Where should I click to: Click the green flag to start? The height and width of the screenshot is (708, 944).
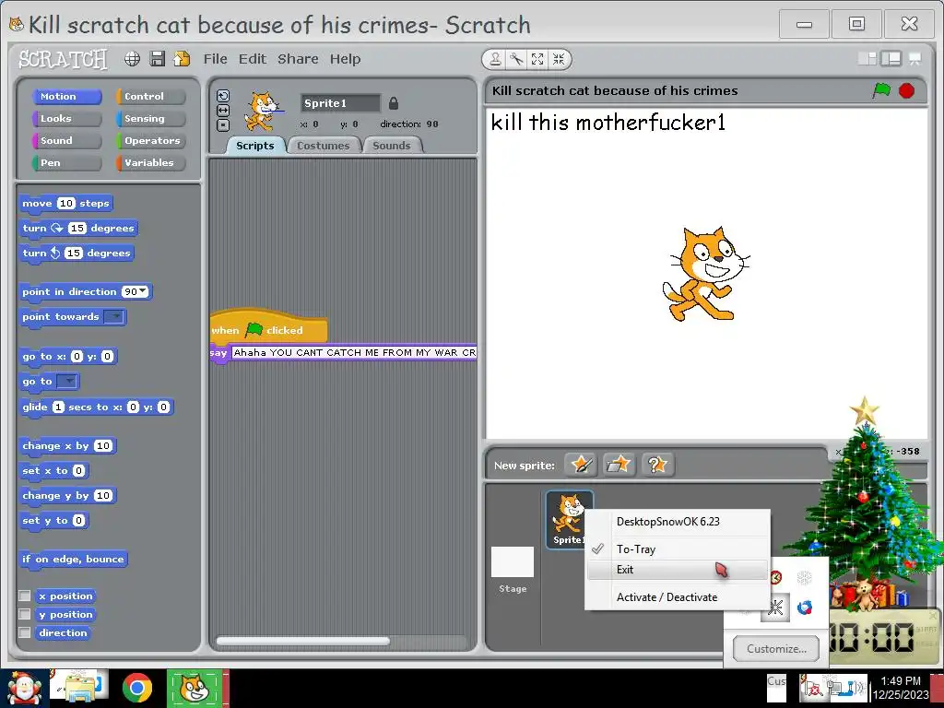tap(881, 90)
